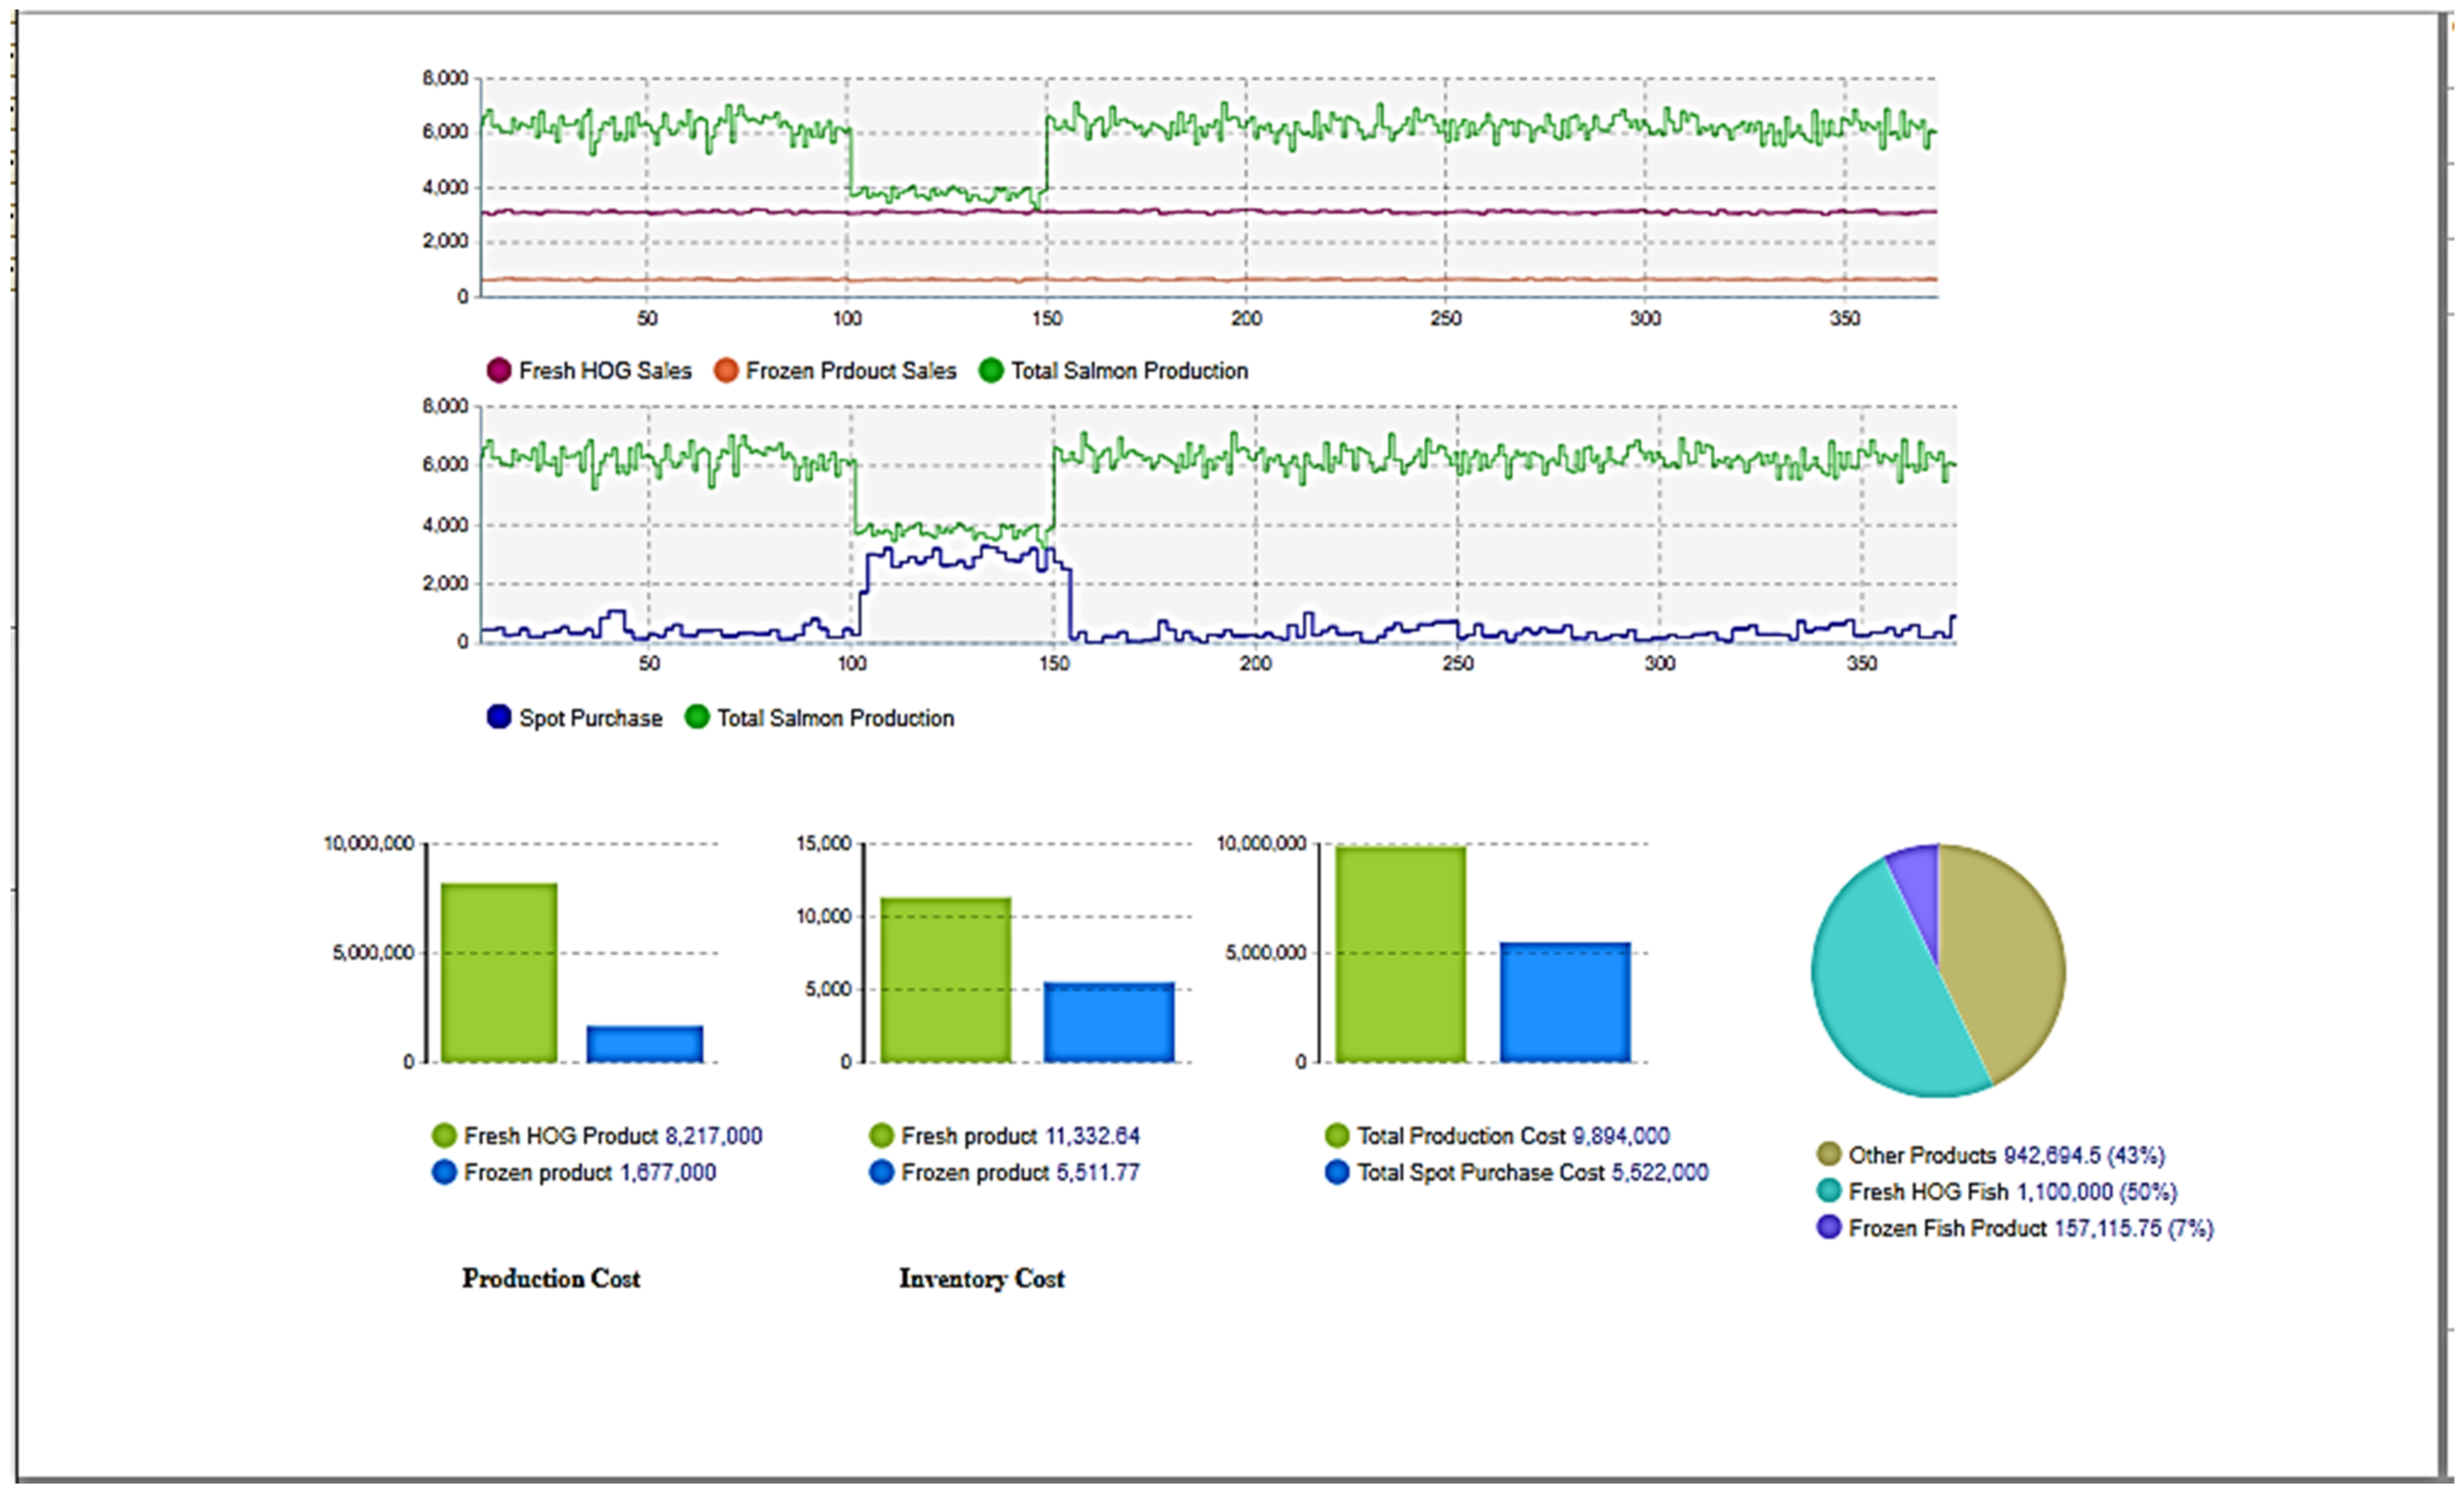This screenshot has height=1493, width=2464.
Task: Select the Frozen product 1,677,000 legend icon
Action: tap(444, 1172)
